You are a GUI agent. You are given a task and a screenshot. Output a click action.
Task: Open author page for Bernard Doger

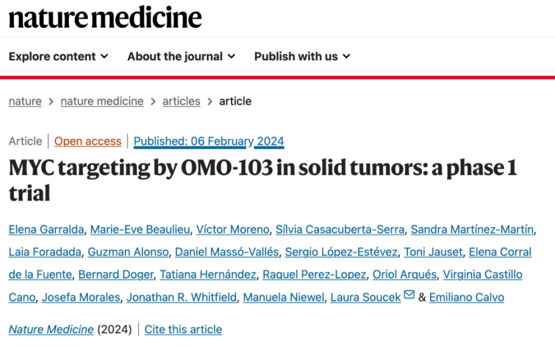pos(116,274)
